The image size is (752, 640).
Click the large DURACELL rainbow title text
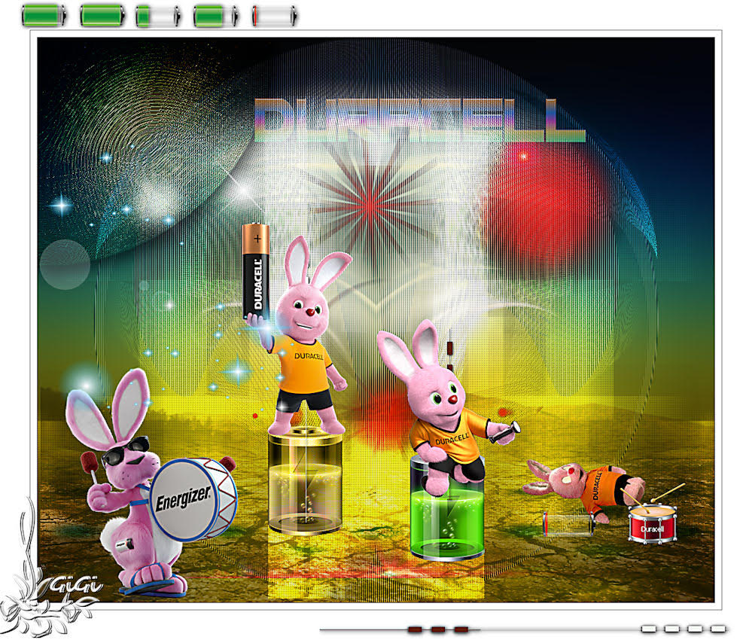[x=419, y=121]
